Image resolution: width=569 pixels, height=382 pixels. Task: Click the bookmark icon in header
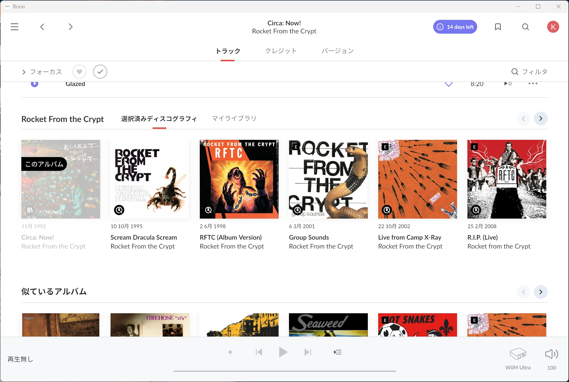tap(498, 27)
